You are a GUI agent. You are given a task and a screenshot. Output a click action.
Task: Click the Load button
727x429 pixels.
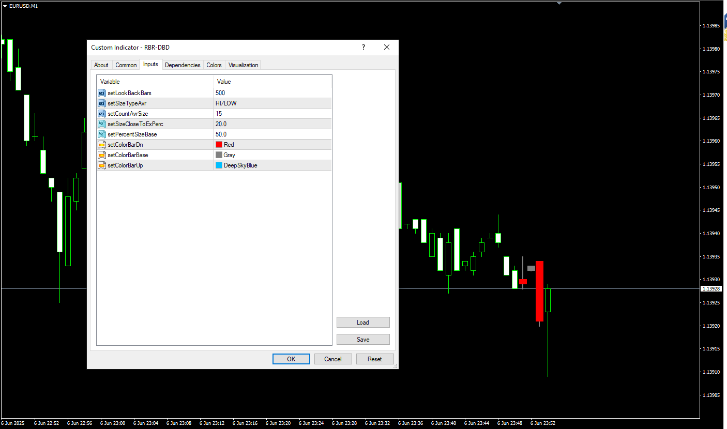[x=363, y=323]
